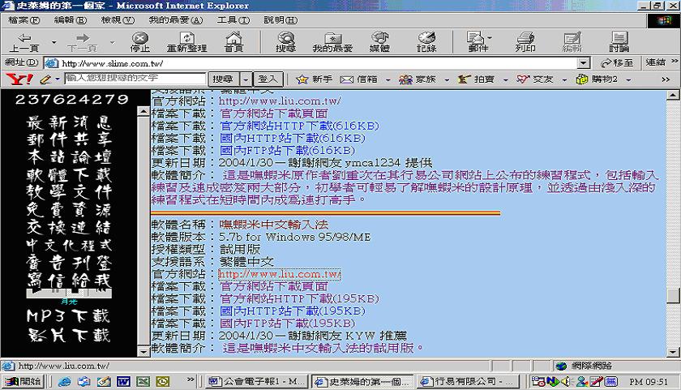Open Yahoo 家族 groups
Viewport: 681px width, 390px height.
tap(417, 79)
